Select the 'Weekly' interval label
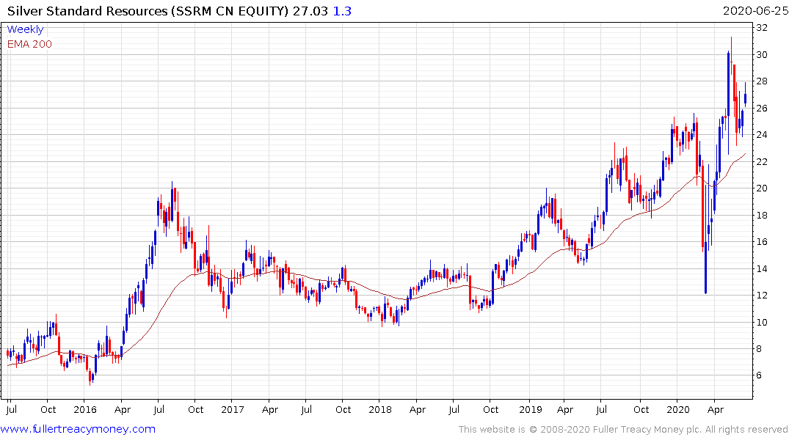 pyautogui.click(x=25, y=29)
